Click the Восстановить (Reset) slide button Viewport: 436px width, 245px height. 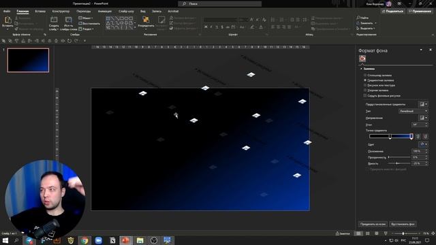pos(89,24)
